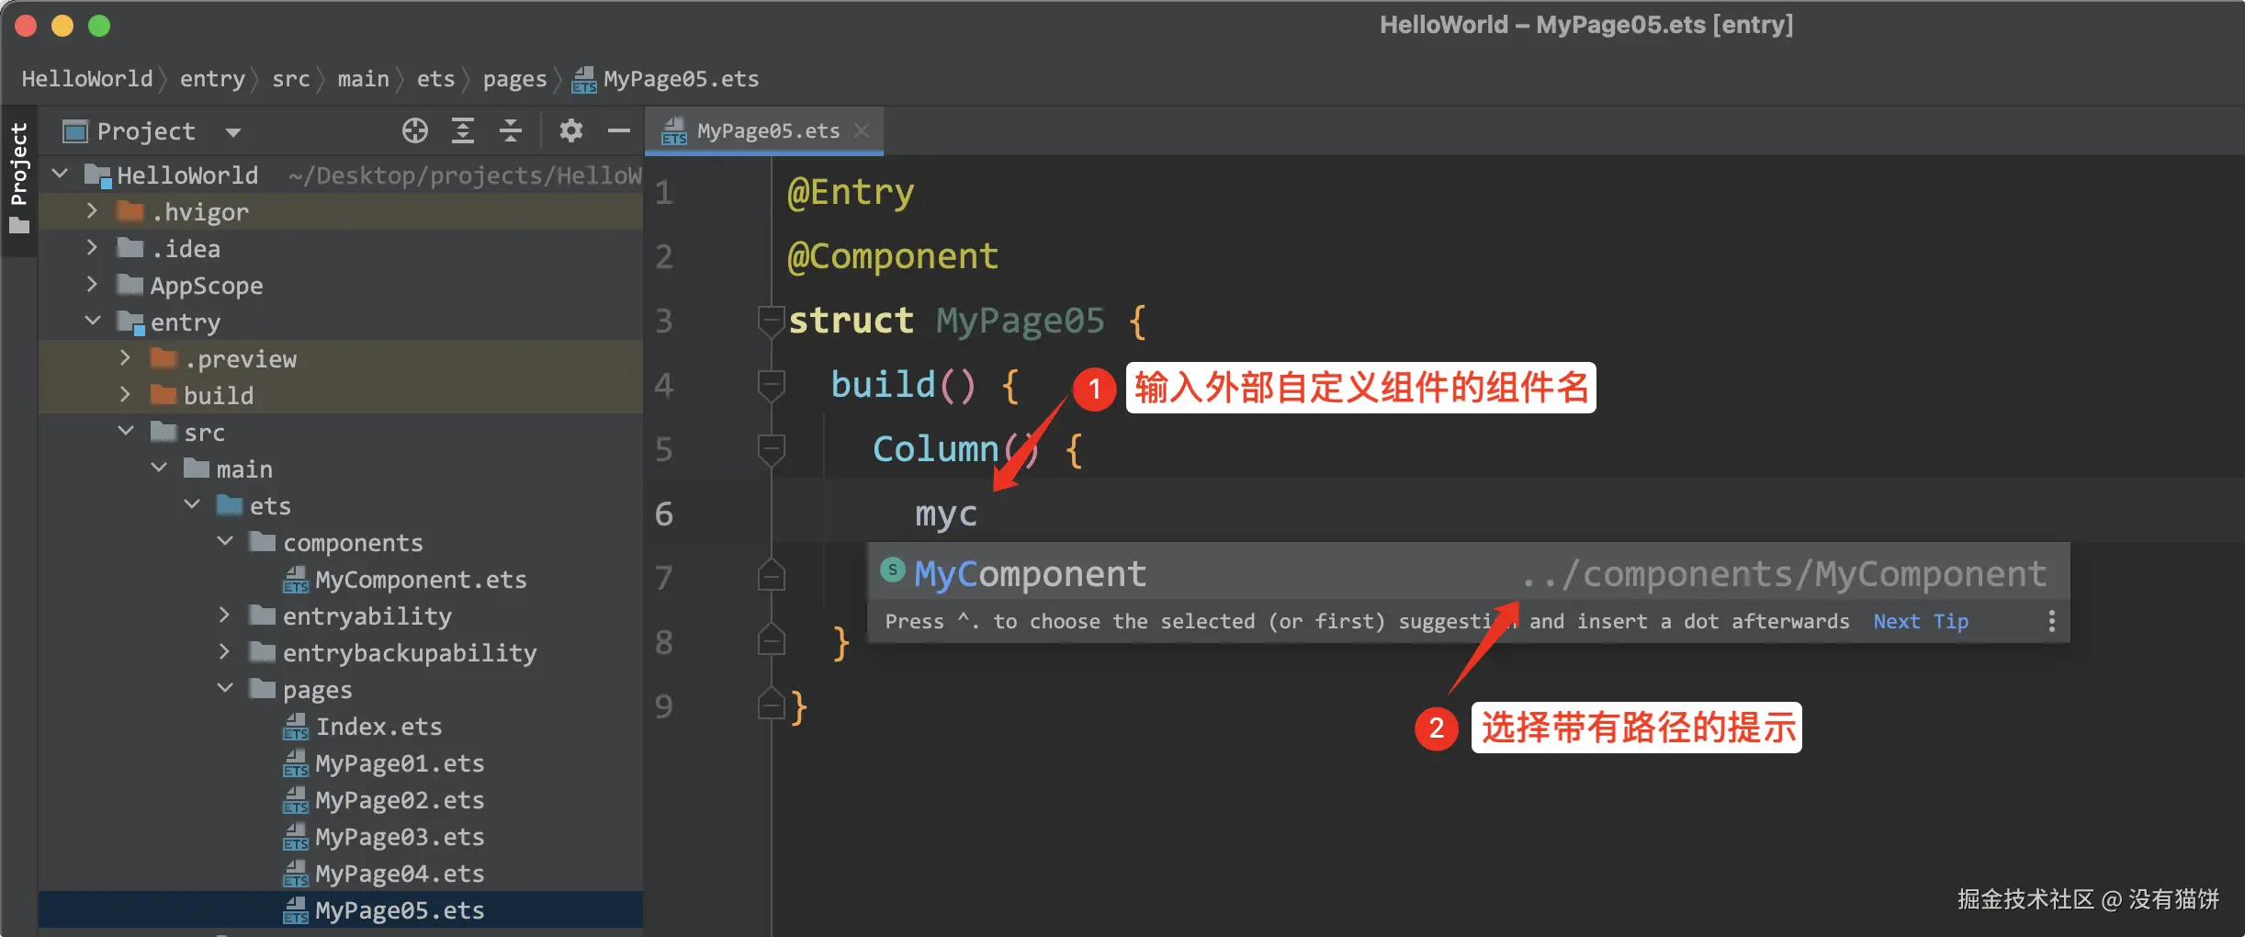Fold the build() block at line 4

point(771,385)
